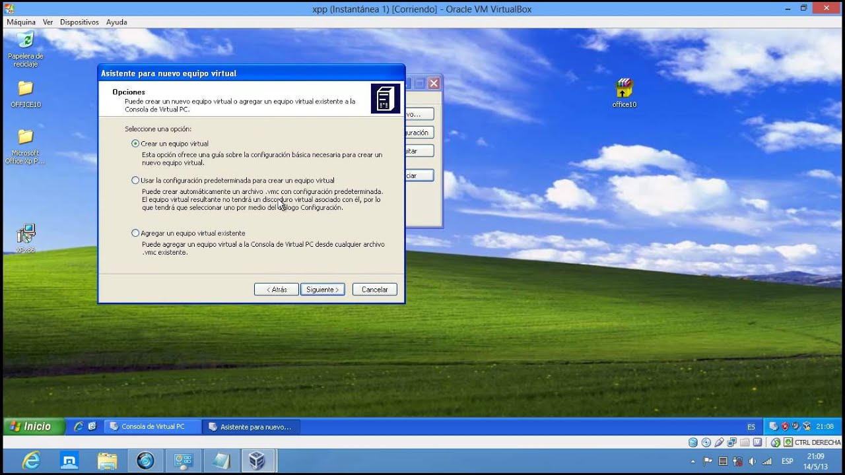
Task: Launch Internet Explorer from XP quick launch
Action: pyautogui.click(x=79, y=427)
